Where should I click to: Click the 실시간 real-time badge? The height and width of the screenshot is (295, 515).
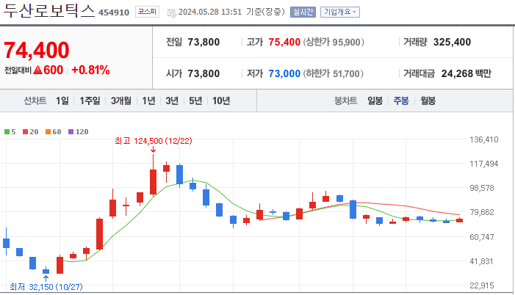(x=303, y=12)
